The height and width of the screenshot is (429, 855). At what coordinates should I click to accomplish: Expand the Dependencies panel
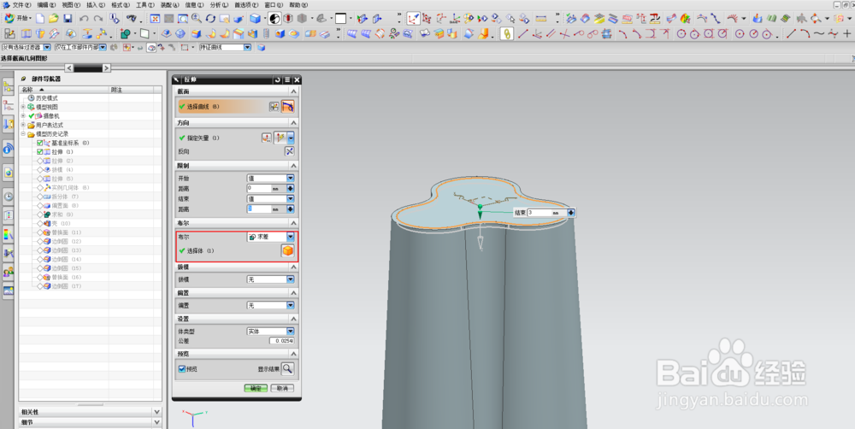click(x=157, y=412)
